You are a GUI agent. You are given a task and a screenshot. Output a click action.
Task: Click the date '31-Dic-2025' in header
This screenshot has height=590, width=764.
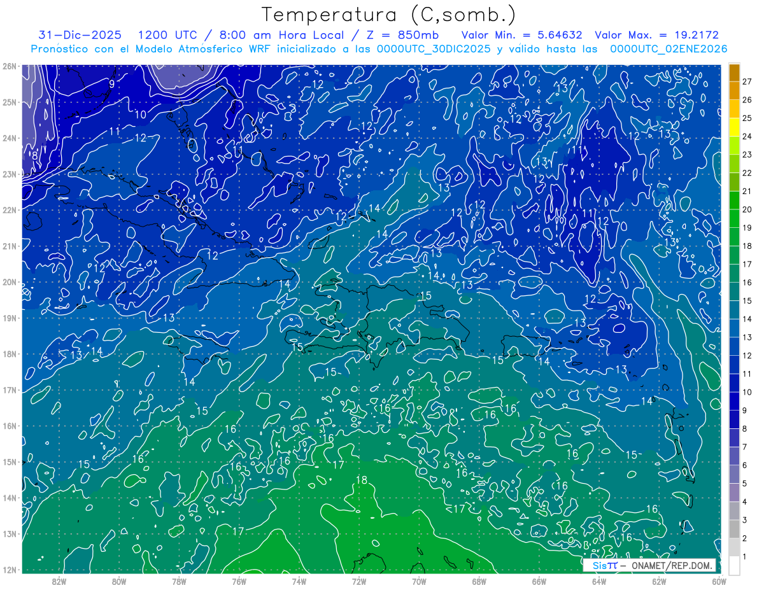point(79,35)
